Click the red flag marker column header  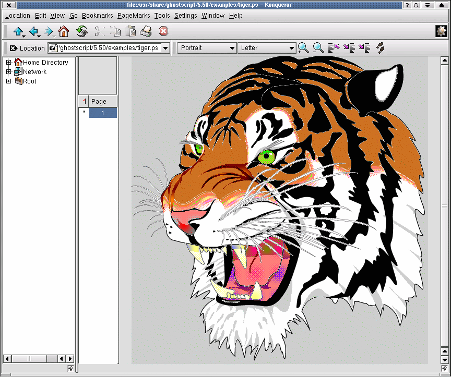[x=84, y=101]
